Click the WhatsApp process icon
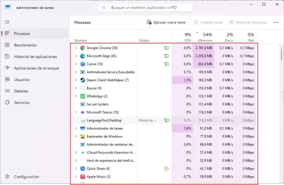This screenshot has height=185, width=284. tap(83, 96)
